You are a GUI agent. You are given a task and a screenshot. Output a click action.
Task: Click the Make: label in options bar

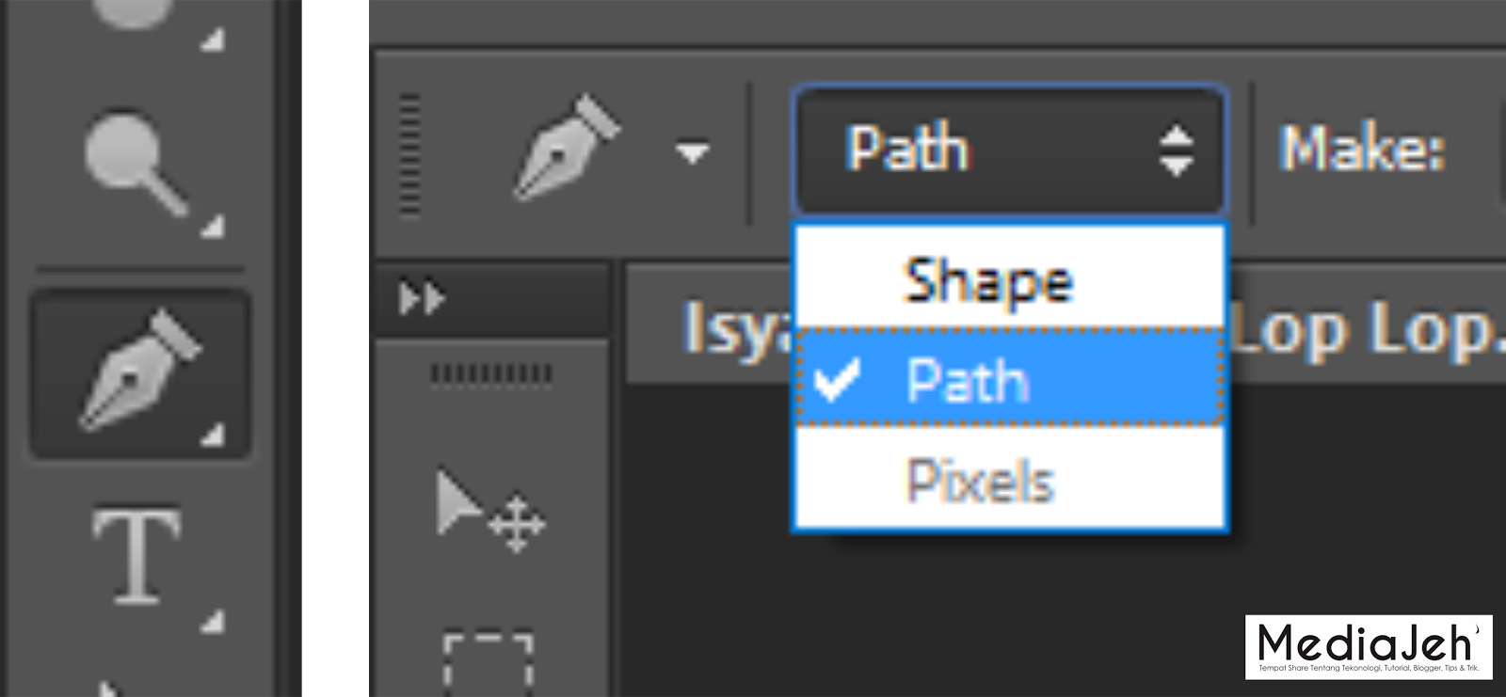pyautogui.click(x=1362, y=149)
